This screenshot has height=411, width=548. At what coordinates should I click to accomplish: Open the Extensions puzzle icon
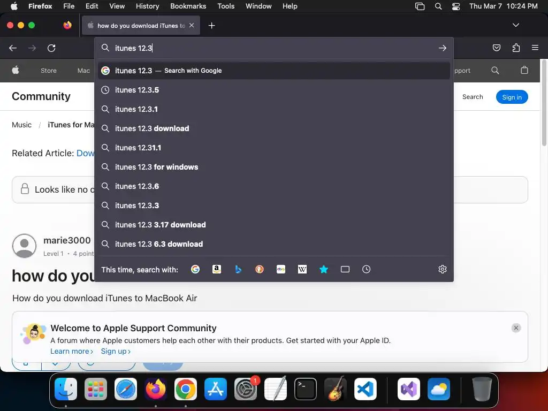(x=516, y=48)
